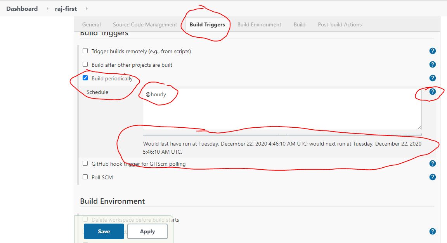Open help for GitHub hook trigger

433,163
